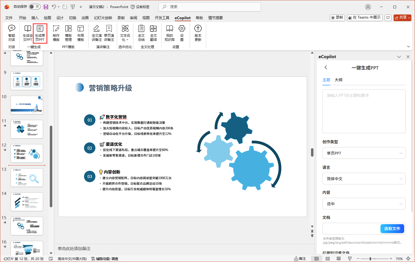Click the 共享 share button
Screen dimensions: 415x262
[x=402, y=18]
